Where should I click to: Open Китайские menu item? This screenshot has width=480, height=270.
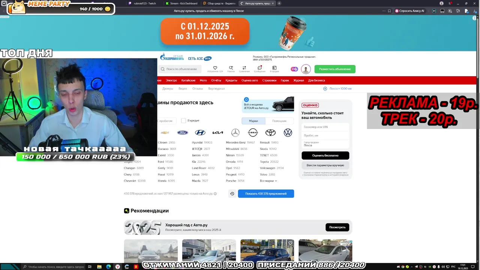point(188,80)
